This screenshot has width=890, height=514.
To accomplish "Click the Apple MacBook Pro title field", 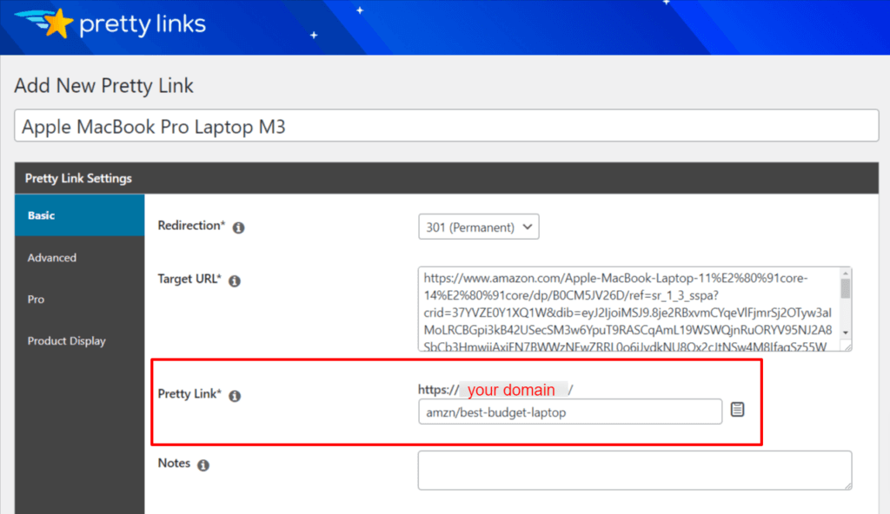I will tap(447, 127).
